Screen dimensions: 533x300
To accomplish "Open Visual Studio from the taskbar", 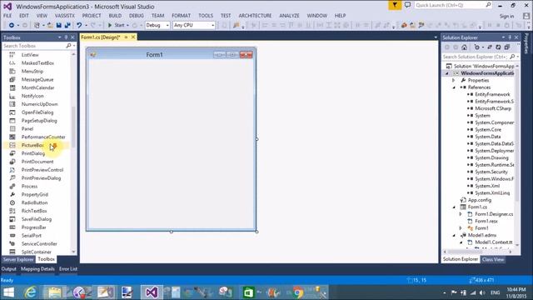I will point(152,292).
